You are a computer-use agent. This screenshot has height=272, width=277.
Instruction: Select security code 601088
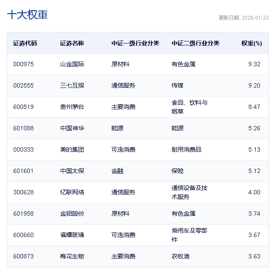click(x=23, y=128)
